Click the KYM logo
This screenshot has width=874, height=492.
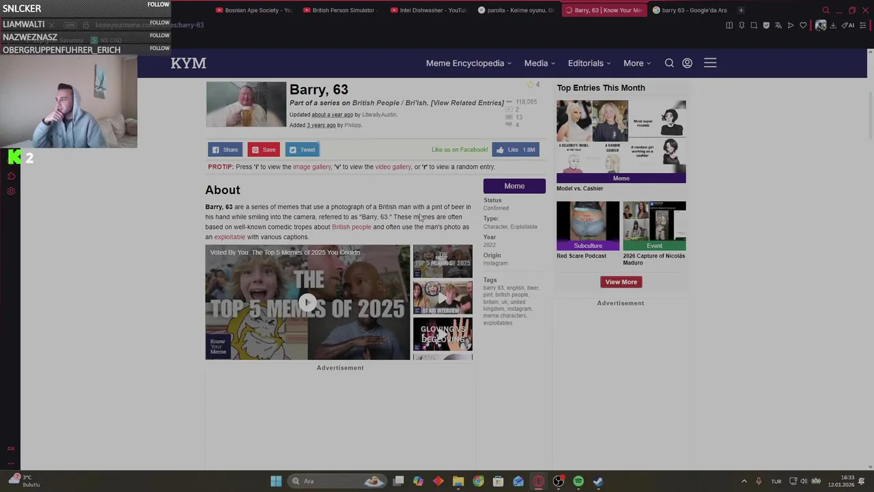[188, 63]
